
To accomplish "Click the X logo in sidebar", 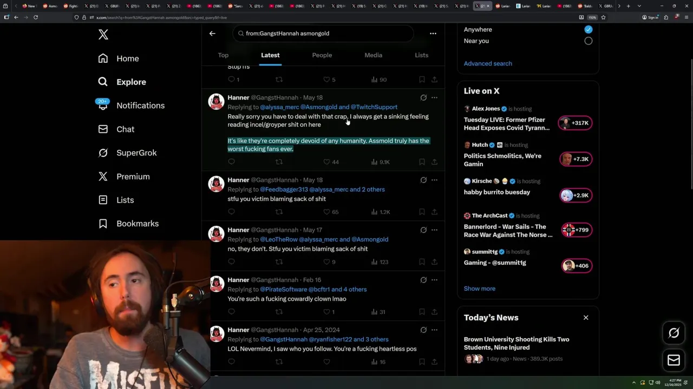I will click(x=103, y=35).
